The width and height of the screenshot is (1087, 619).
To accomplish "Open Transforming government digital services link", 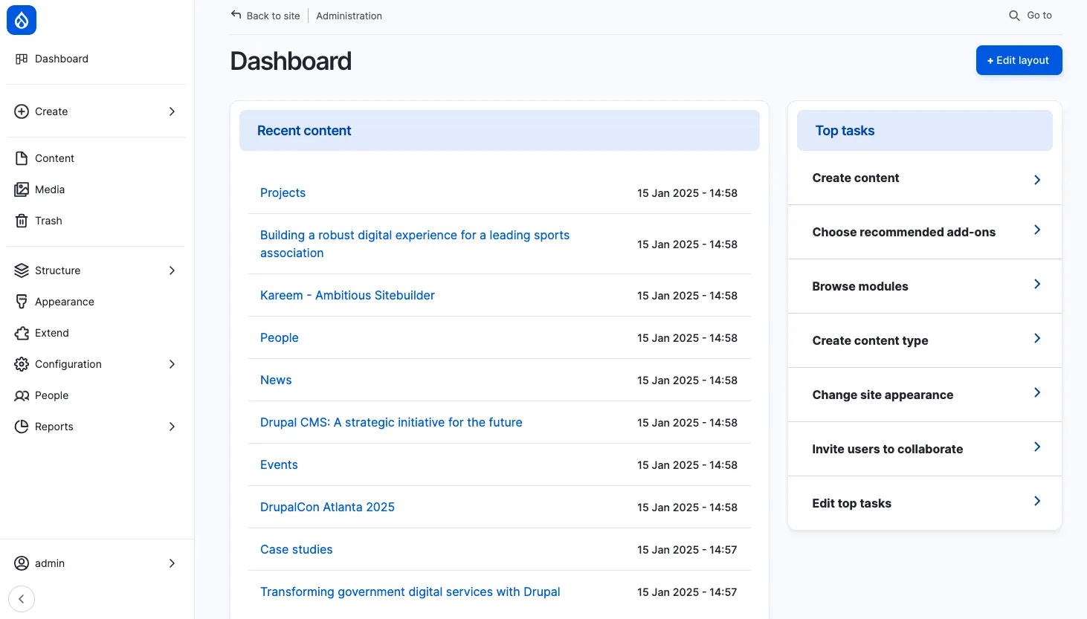I will [410, 592].
